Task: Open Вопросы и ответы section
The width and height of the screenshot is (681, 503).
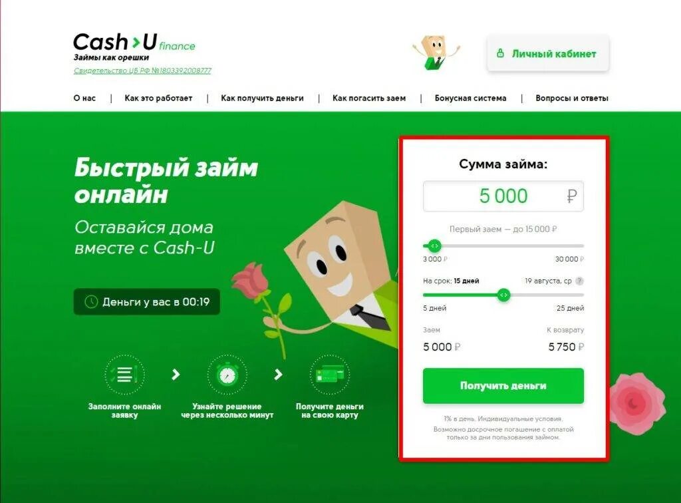Action: tap(571, 98)
